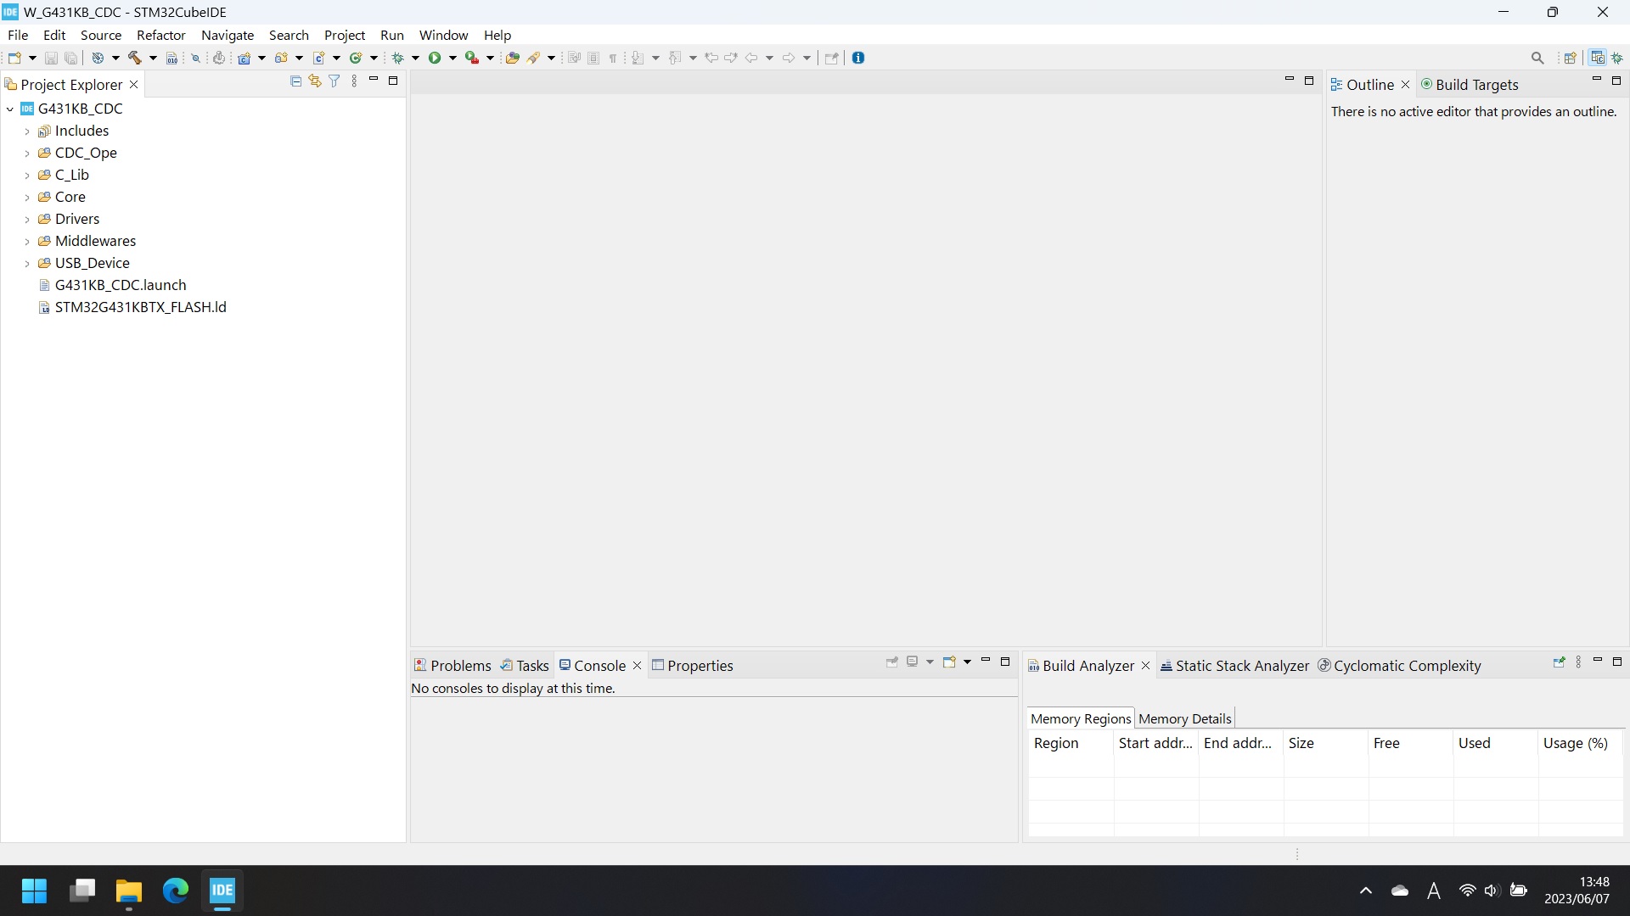This screenshot has width=1630, height=916.
Task: Click the Open Console icon in Console panel
Action: [x=949, y=662]
